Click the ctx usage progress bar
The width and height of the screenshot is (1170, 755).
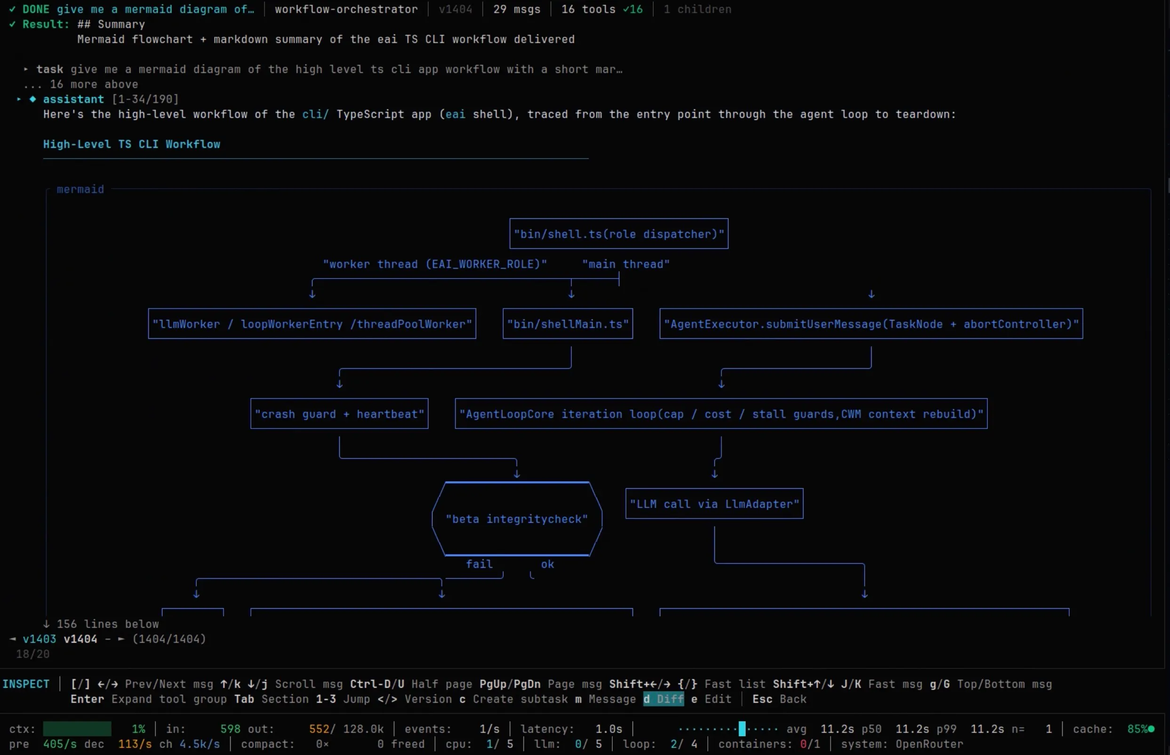[x=77, y=729]
